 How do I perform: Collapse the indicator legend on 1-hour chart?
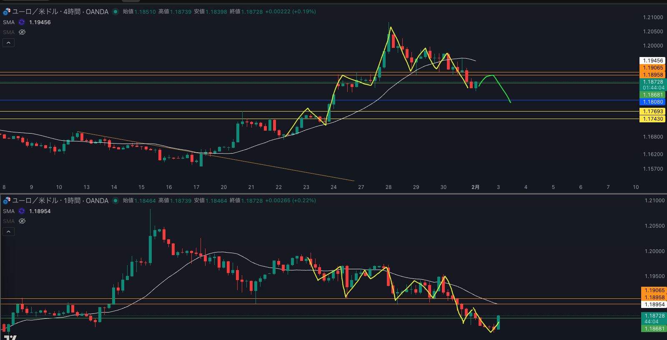(x=8, y=232)
